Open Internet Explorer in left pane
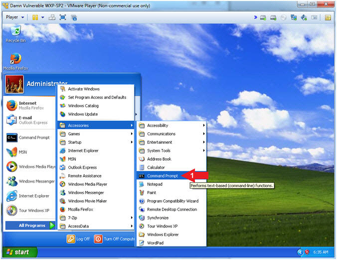 click(30, 196)
